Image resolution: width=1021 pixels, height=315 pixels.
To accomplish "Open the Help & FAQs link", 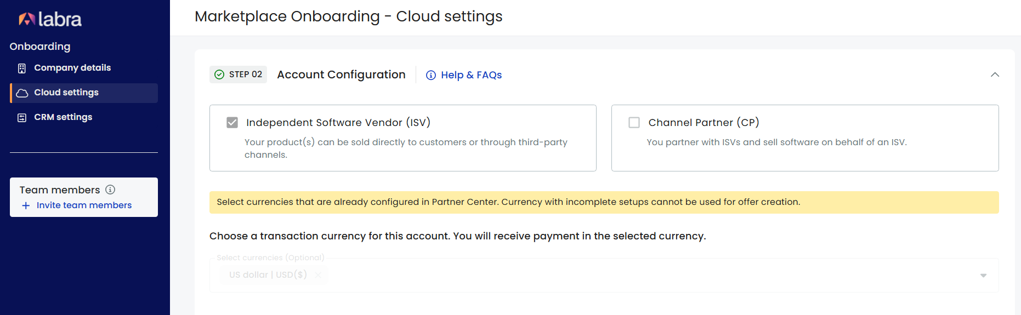I will tap(472, 75).
